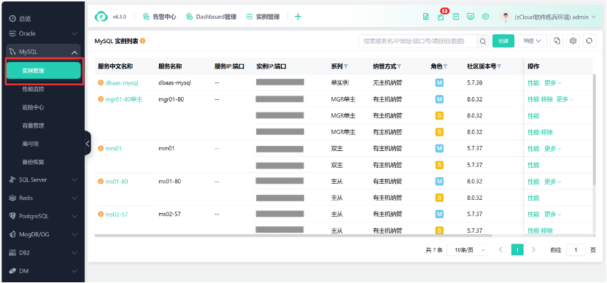Click the zCloud logo icon
Image resolution: width=607 pixels, height=283 pixels.
[x=101, y=17]
